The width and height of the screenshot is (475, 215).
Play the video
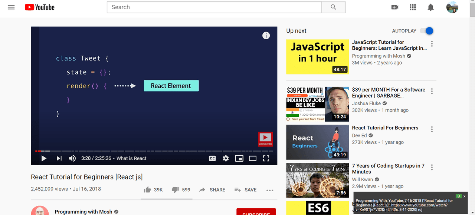(44, 158)
